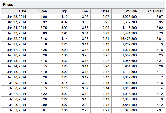Click the Adj Close* column header
166x113 pixels.
152,11
